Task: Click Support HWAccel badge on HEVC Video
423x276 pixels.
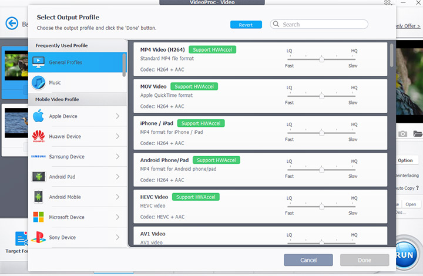Action: pyautogui.click(x=196, y=197)
